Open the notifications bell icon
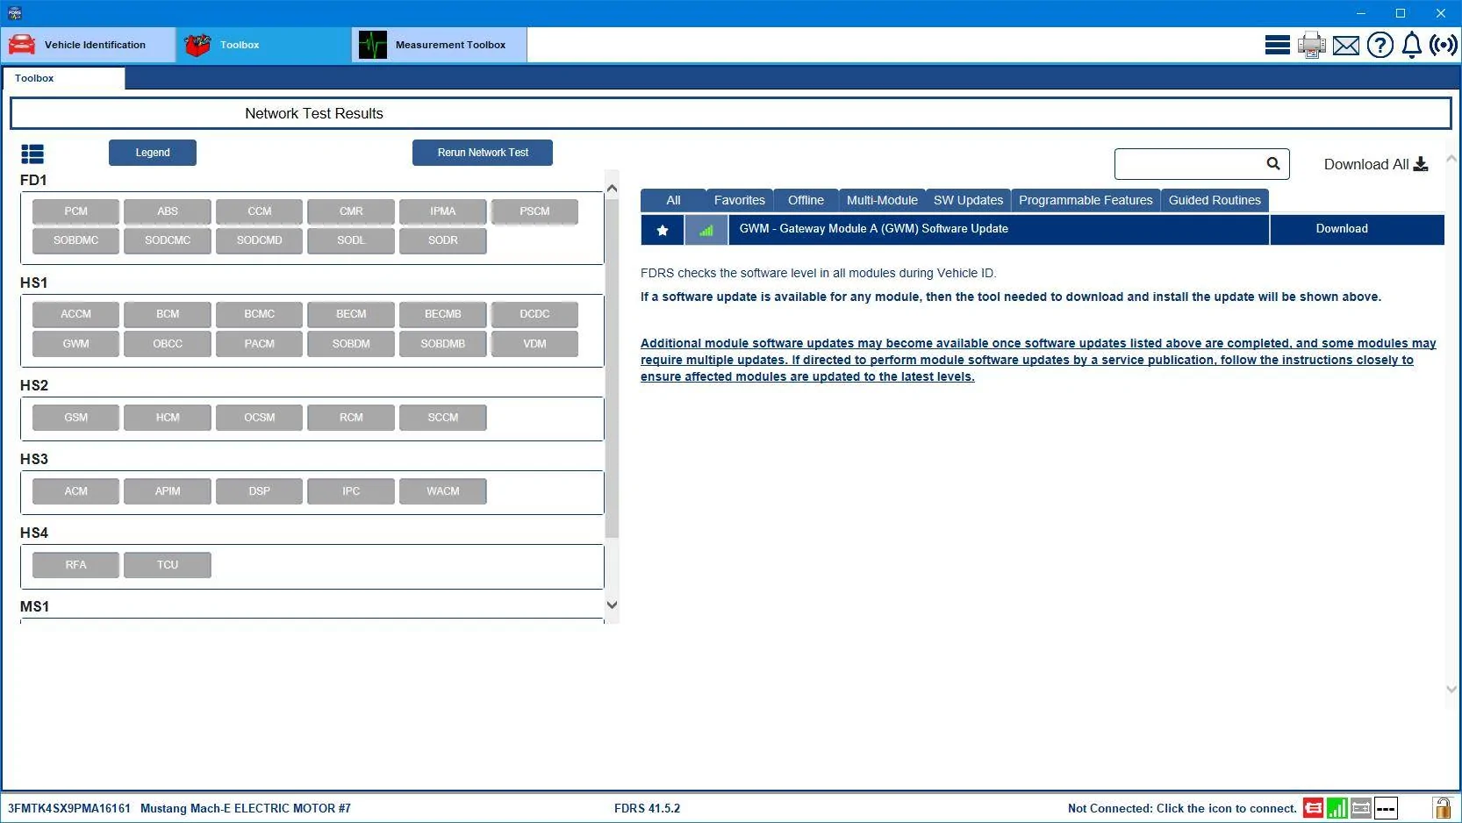This screenshot has width=1462, height=823. (x=1412, y=45)
